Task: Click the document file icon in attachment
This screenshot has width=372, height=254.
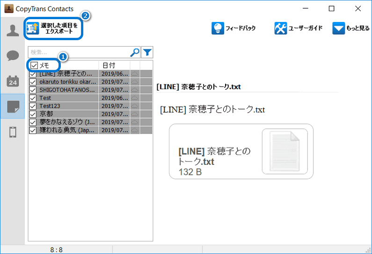Action: (284, 151)
